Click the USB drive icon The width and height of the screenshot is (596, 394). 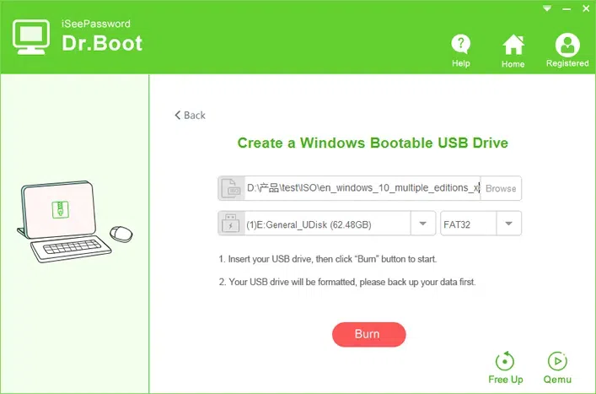(x=230, y=224)
